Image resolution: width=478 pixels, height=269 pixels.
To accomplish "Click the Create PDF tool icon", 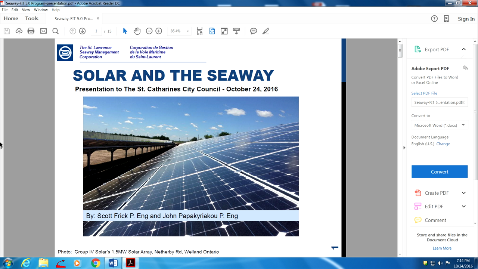I will (418, 193).
